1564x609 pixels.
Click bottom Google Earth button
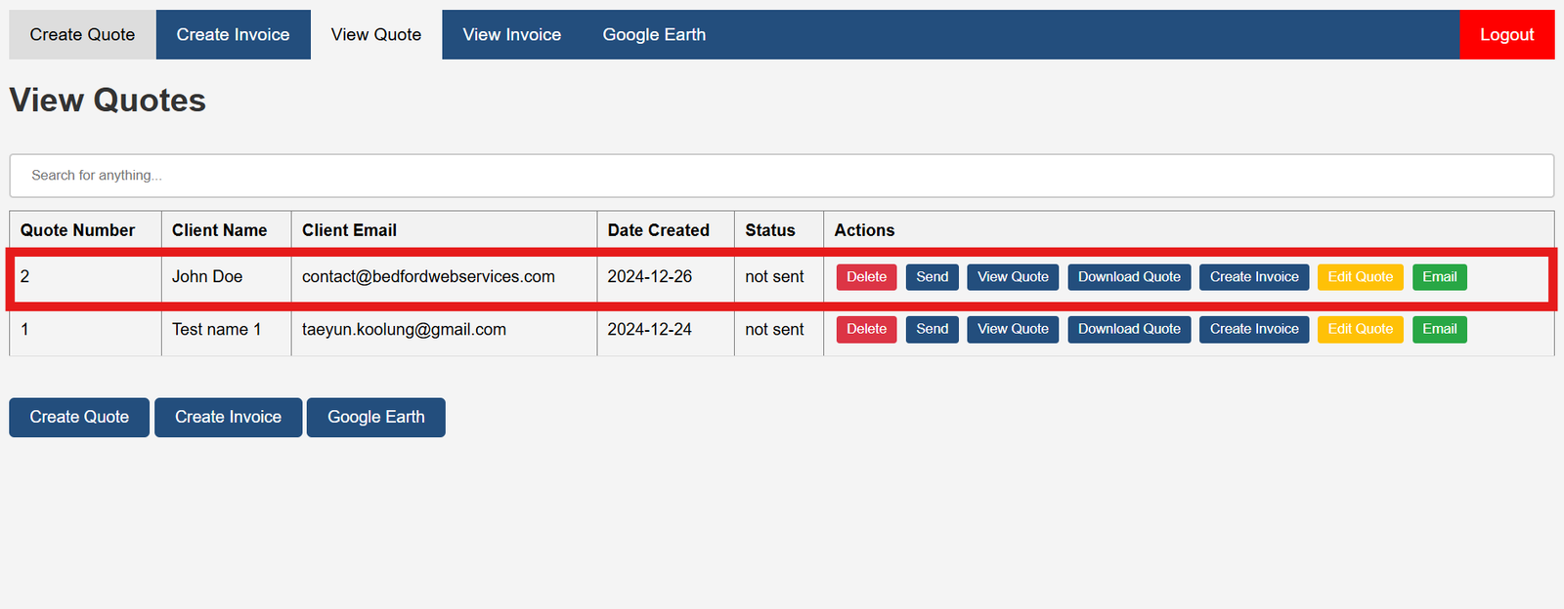(x=375, y=417)
